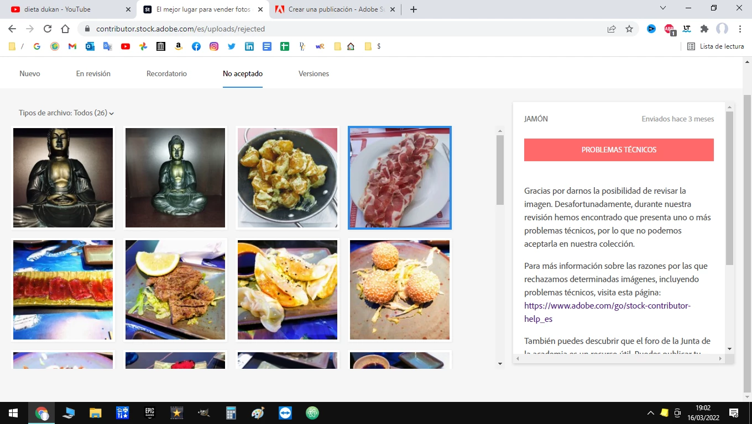Open the YouTube bookmark in bookmarks bar

coord(126,46)
